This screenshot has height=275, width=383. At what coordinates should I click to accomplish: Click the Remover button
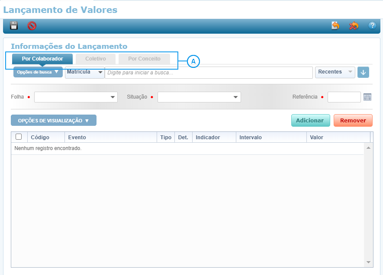pyautogui.click(x=353, y=121)
